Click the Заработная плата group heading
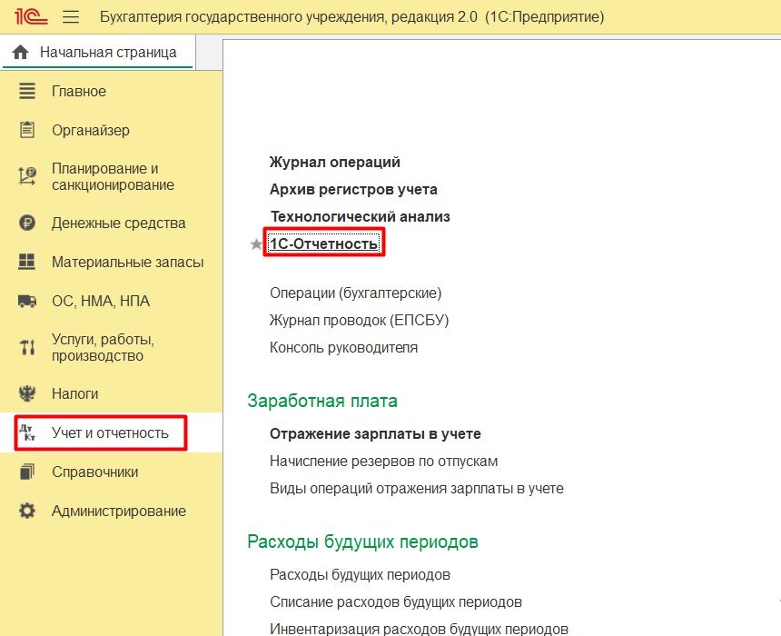 click(322, 401)
